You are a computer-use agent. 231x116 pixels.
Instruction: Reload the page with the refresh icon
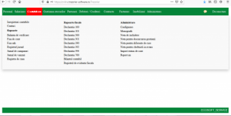[x=14, y=2]
